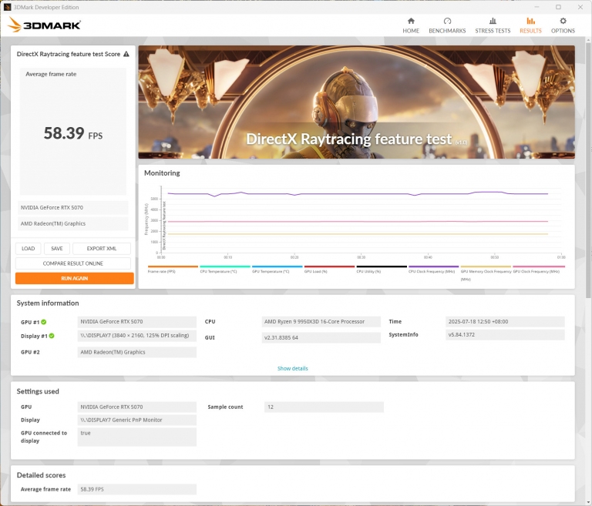Click the Time value 2025-07-18 12:50

tap(505, 321)
